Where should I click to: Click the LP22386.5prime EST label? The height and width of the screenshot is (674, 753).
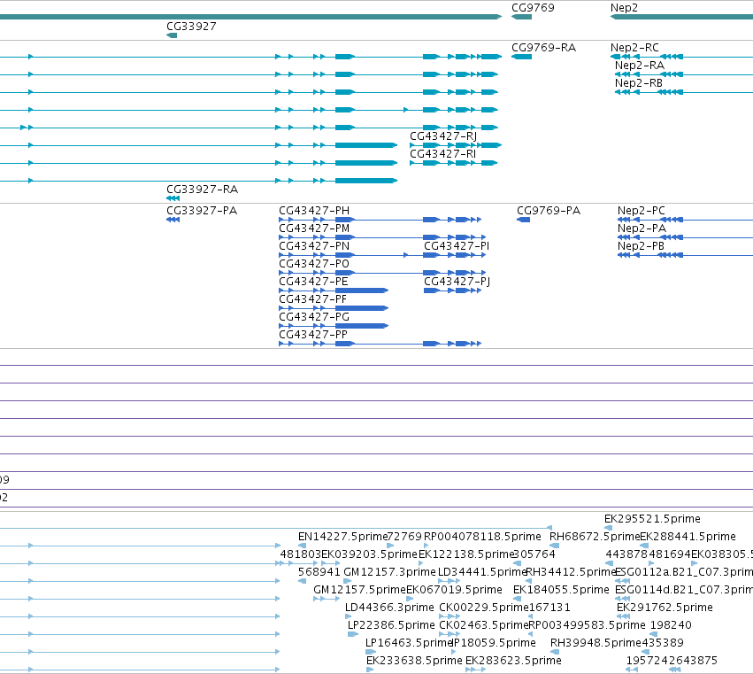coord(391,625)
